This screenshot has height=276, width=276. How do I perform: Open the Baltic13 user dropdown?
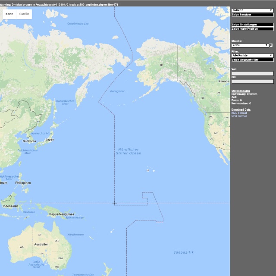[x=252, y=10]
